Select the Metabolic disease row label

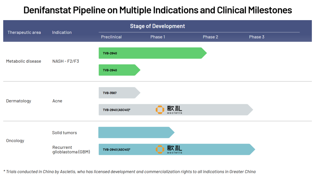[x=24, y=61]
